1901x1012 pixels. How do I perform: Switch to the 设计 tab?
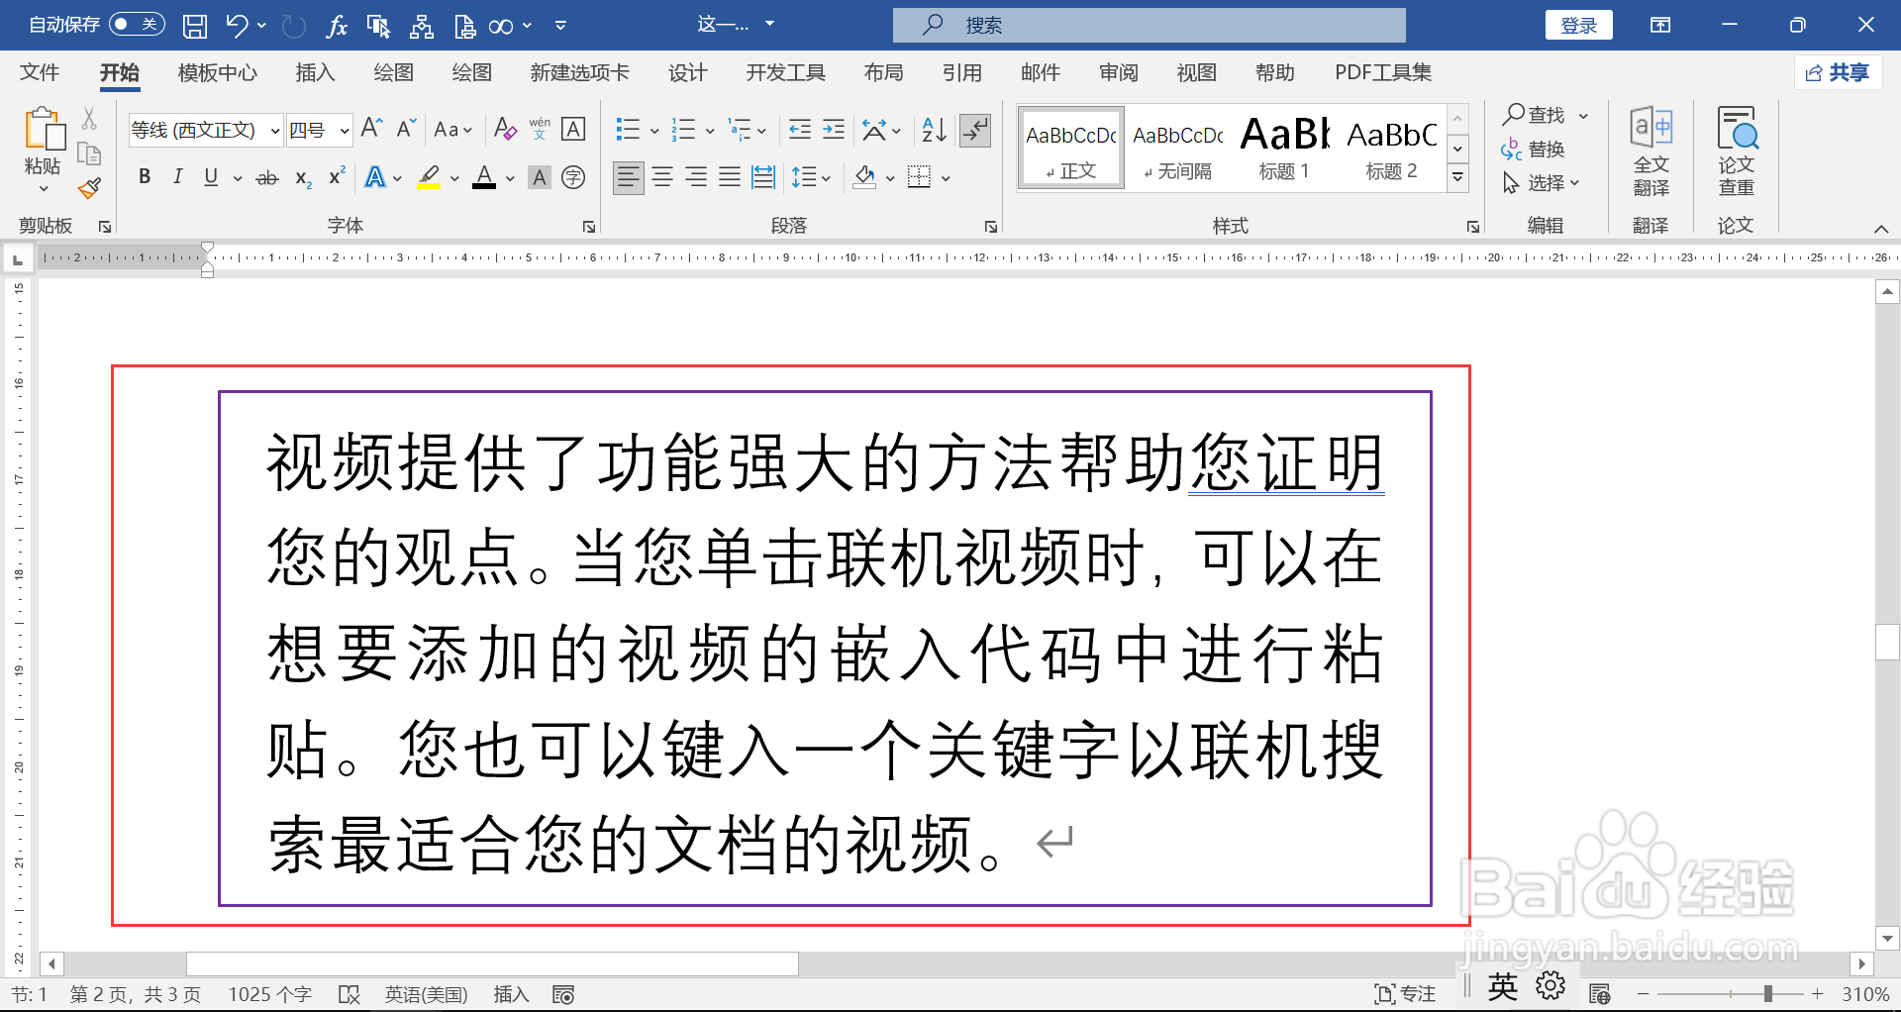(687, 72)
